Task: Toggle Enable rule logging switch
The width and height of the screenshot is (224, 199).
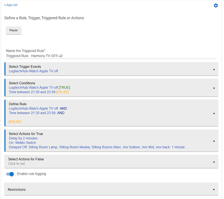Action: pos(10,174)
